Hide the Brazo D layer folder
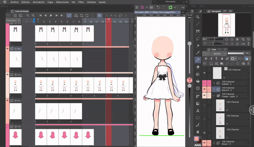This screenshot has width=254, height=147. point(204,89)
